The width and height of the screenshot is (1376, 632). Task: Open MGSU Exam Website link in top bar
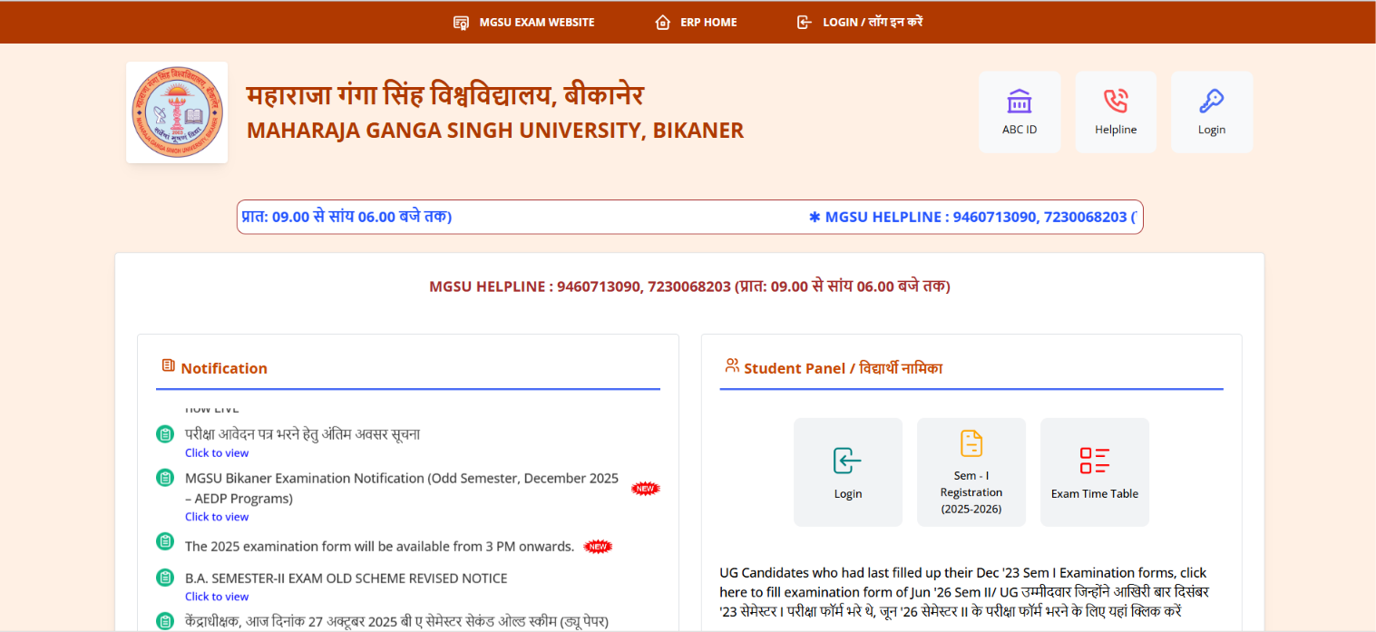point(524,22)
